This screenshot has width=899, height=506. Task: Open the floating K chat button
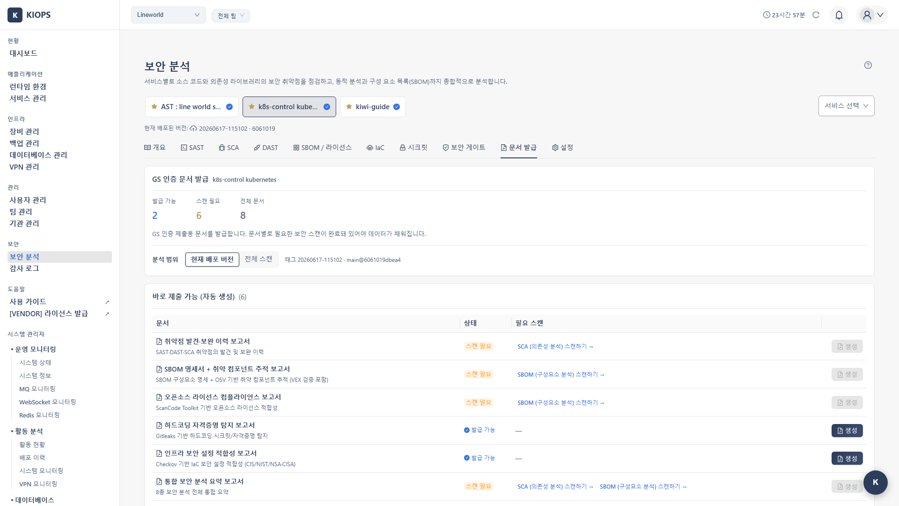pos(875,482)
